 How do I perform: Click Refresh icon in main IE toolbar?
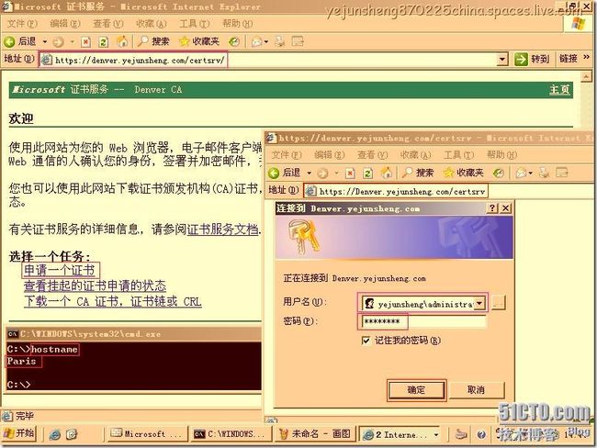(103, 41)
